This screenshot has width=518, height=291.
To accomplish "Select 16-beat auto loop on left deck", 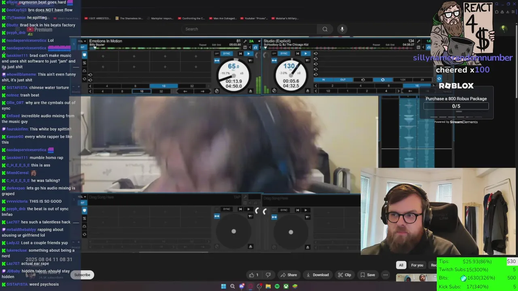I will coord(163,86).
